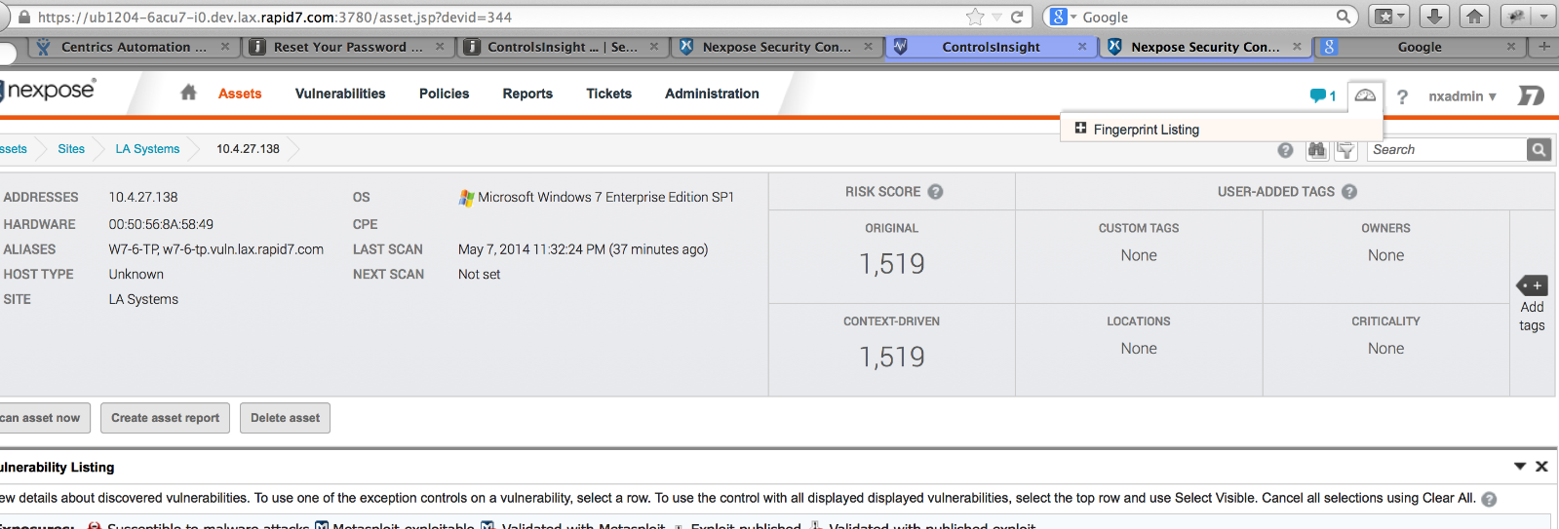
Task: Click the User-Added Tags help icon
Action: coord(1349,192)
